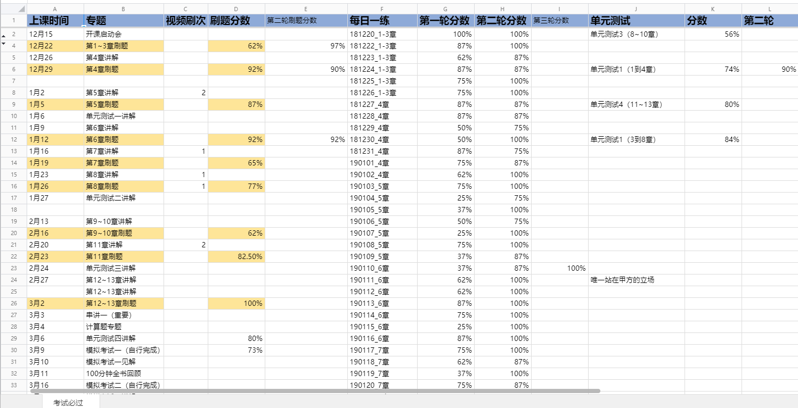Viewport: 798px width, 408px height.
Task: Select column J header
Action: point(636,10)
